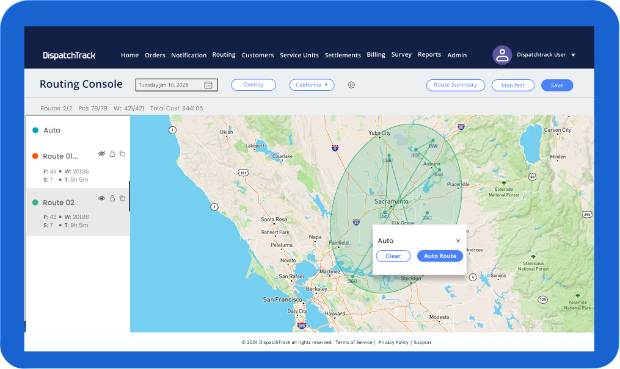The height and width of the screenshot is (369, 620).
Task: Click the Manifest button
Action: [x=513, y=85]
